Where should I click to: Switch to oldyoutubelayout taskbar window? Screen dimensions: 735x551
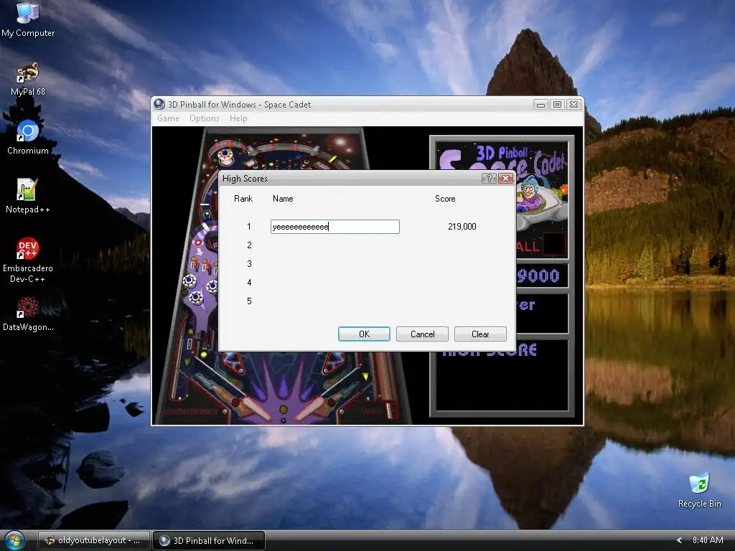pyautogui.click(x=94, y=540)
